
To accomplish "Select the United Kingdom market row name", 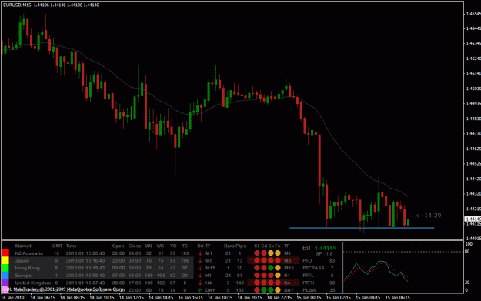I will click(x=33, y=283).
